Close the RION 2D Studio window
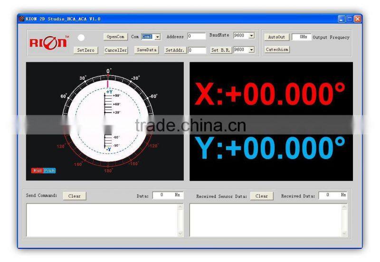 click(x=358, y=19)
